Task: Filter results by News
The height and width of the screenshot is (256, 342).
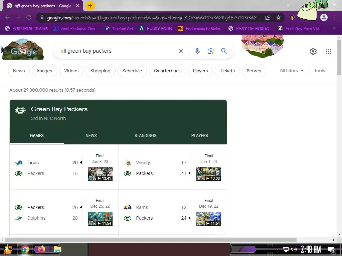Action: pyautogui.click(x=19, y=71)
